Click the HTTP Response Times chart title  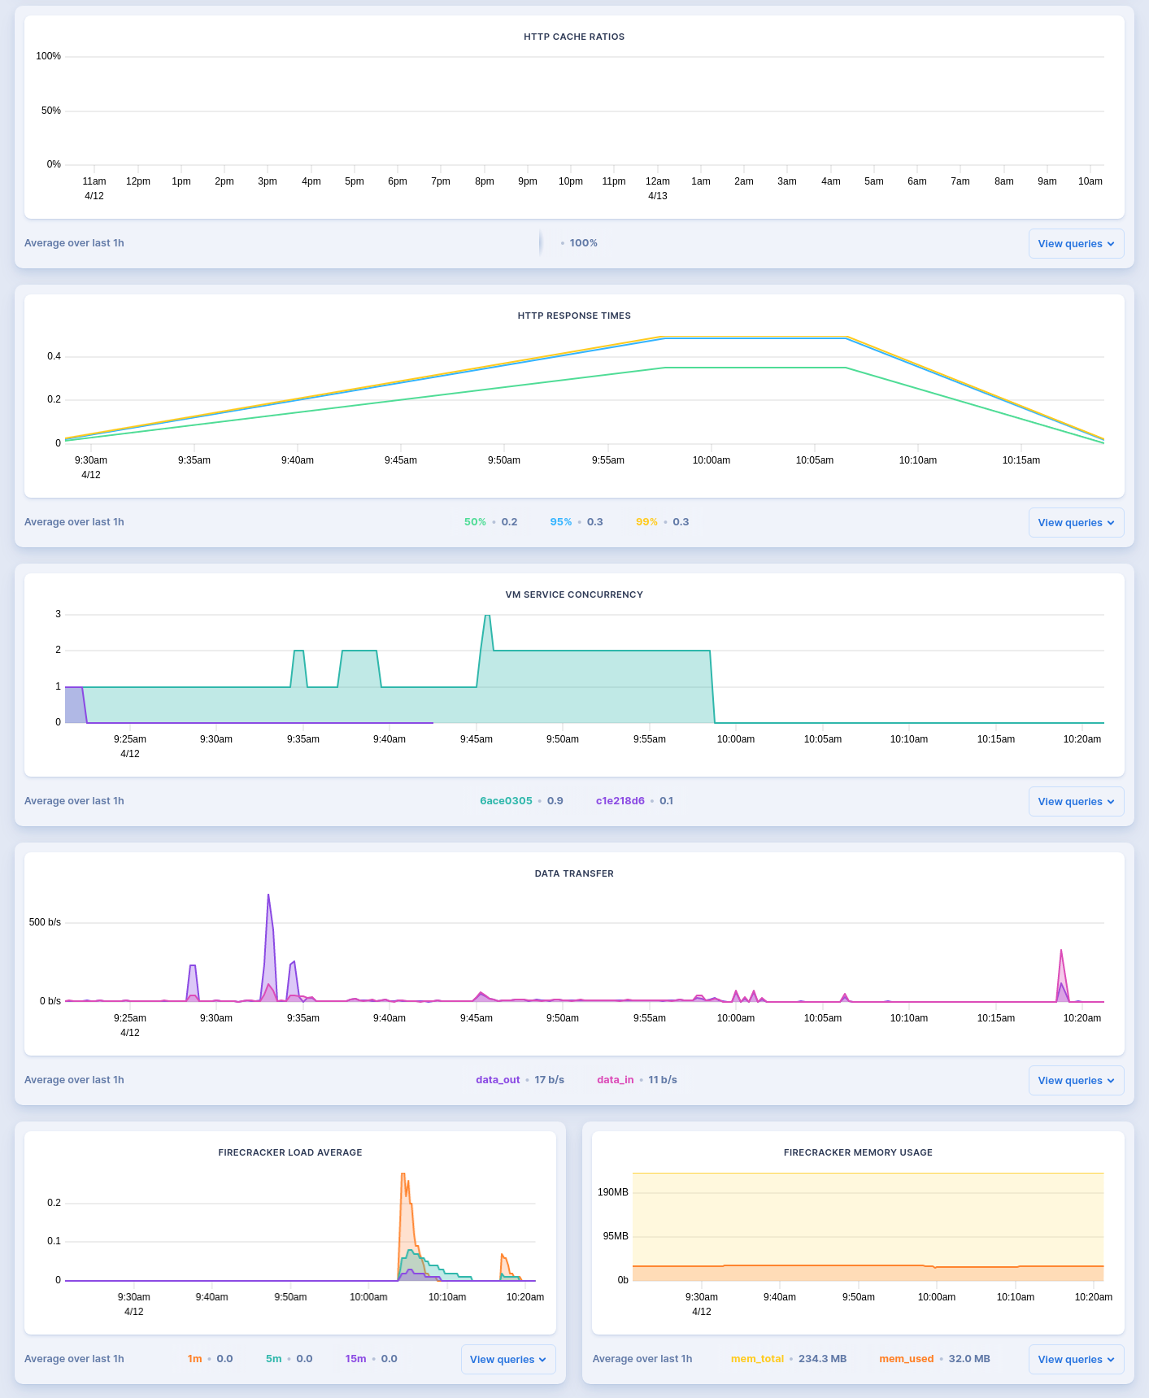point(574,316)
